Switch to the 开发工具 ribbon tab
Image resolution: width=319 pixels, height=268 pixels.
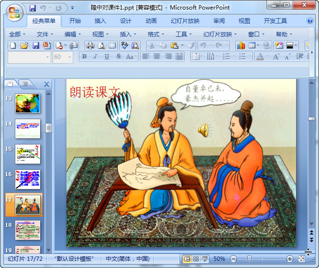point(275,21)
